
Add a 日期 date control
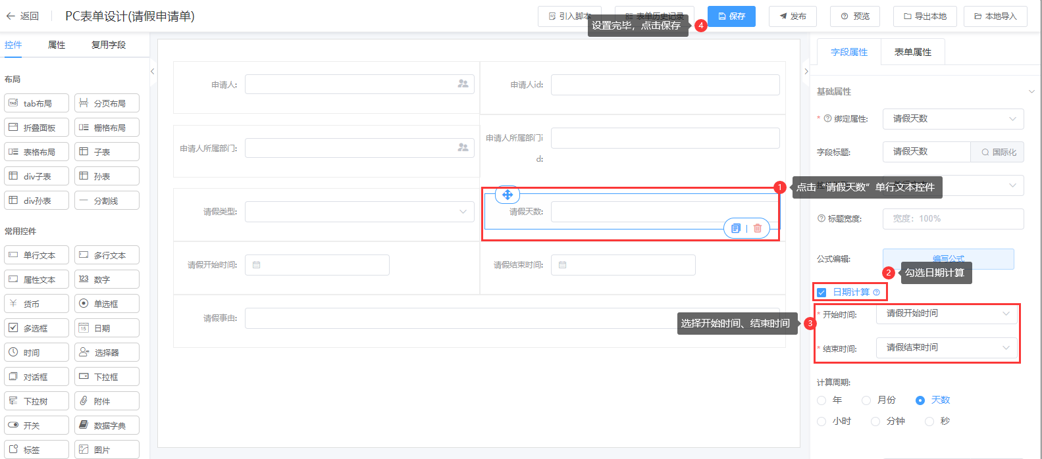107,328
